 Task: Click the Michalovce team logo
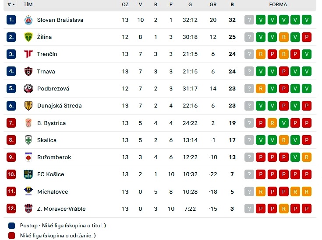click(x=28, y=191)
